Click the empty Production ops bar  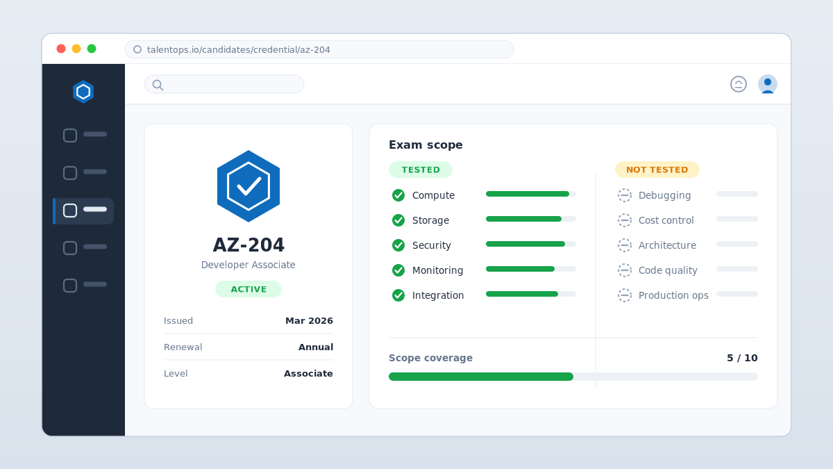[x=737, y=294]
